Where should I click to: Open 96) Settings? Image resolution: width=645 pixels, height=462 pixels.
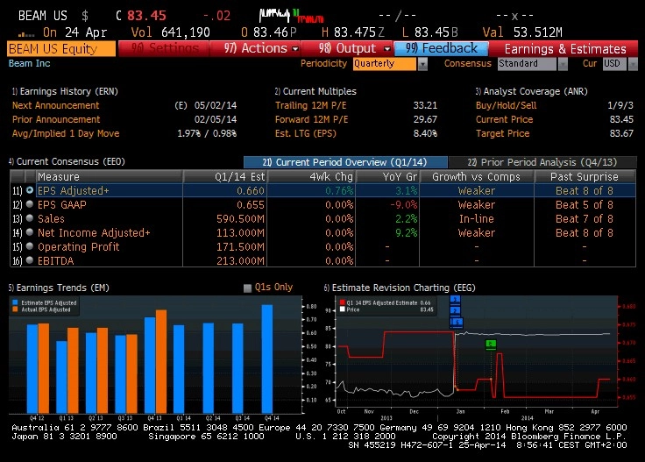(x=164, y=48)
